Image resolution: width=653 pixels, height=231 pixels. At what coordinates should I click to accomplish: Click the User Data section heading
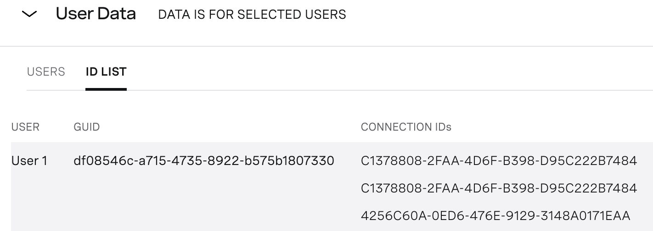(96, 14)
